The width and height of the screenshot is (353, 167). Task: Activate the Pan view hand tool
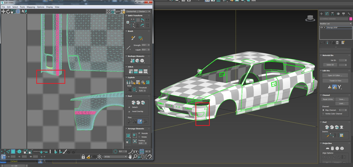(x=130, y=157)
